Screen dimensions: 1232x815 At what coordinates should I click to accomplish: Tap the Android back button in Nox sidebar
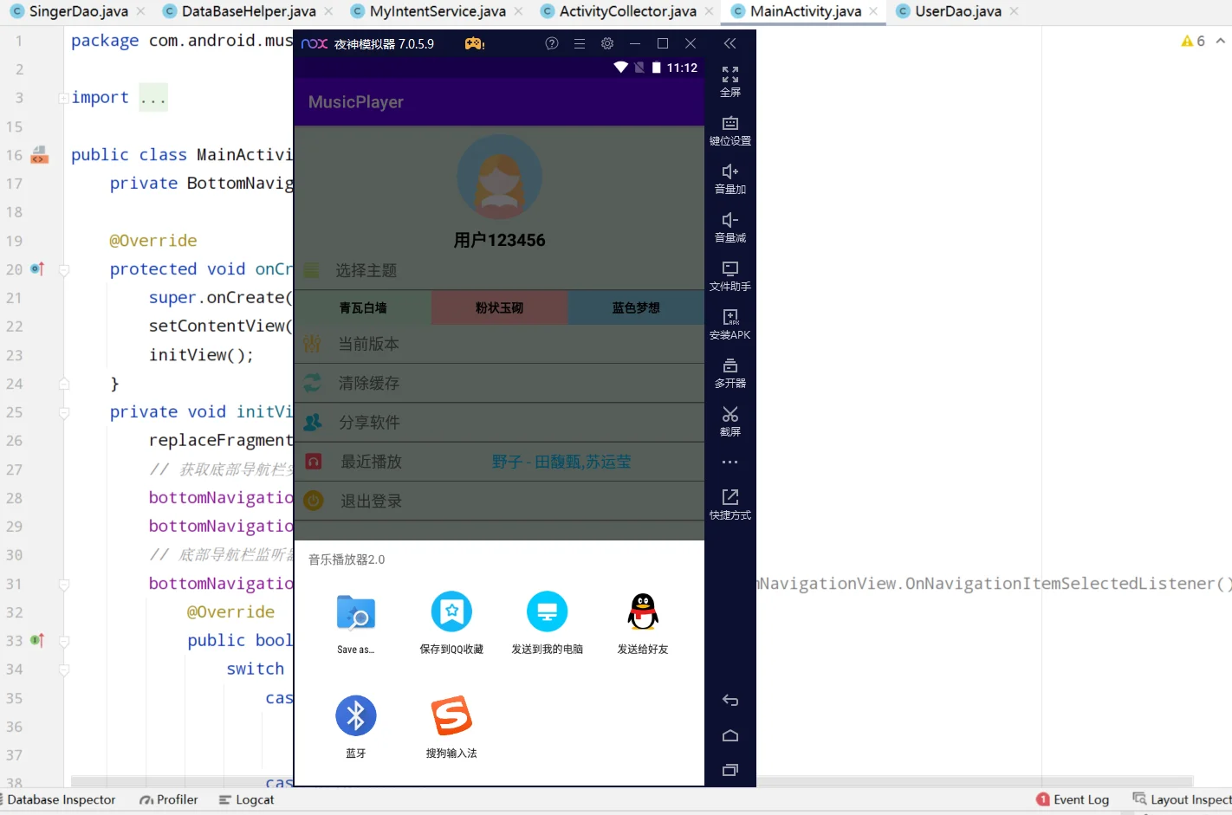(730, 701)
